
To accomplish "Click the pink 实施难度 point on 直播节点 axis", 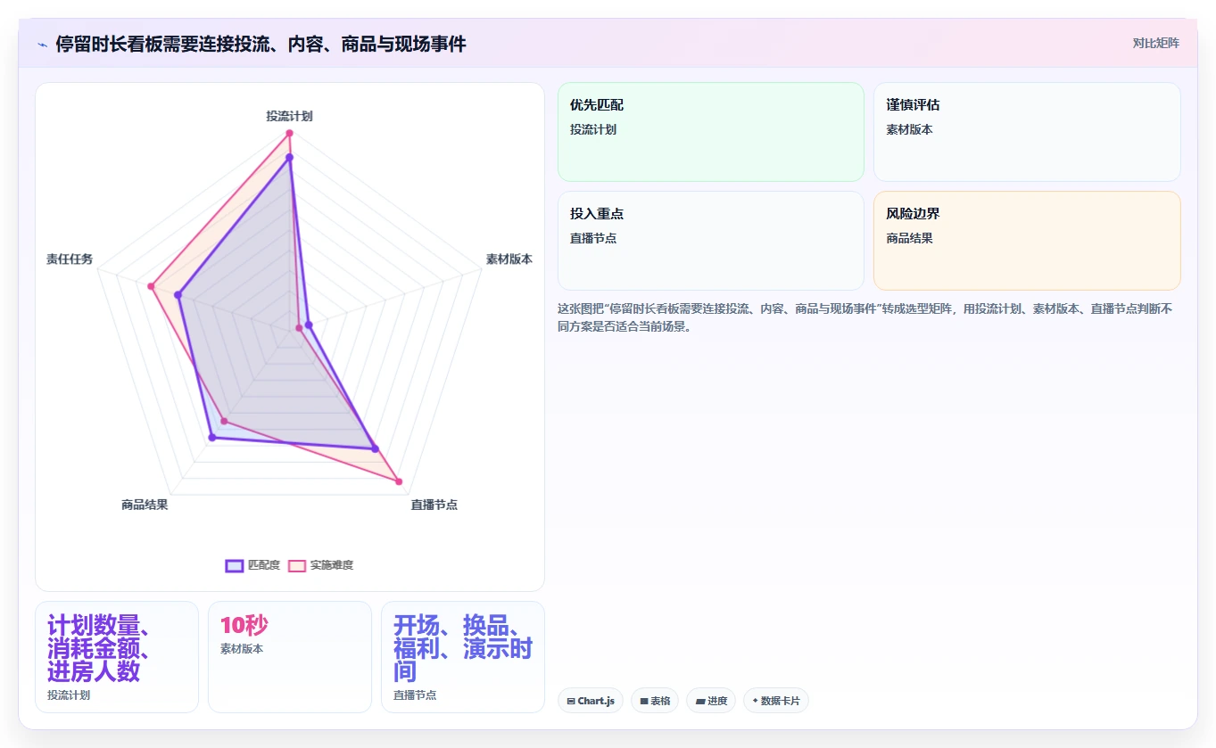I will point(399,481).
